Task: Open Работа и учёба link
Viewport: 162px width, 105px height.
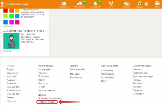Action: tap(77, 69)
